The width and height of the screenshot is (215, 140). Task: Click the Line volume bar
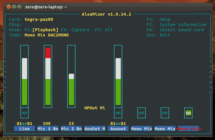(25, 76)
